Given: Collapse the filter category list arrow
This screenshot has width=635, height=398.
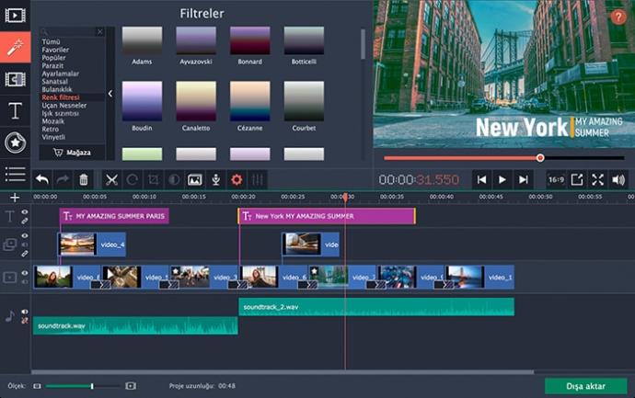Looking at the screenshot, I should 110,94.
